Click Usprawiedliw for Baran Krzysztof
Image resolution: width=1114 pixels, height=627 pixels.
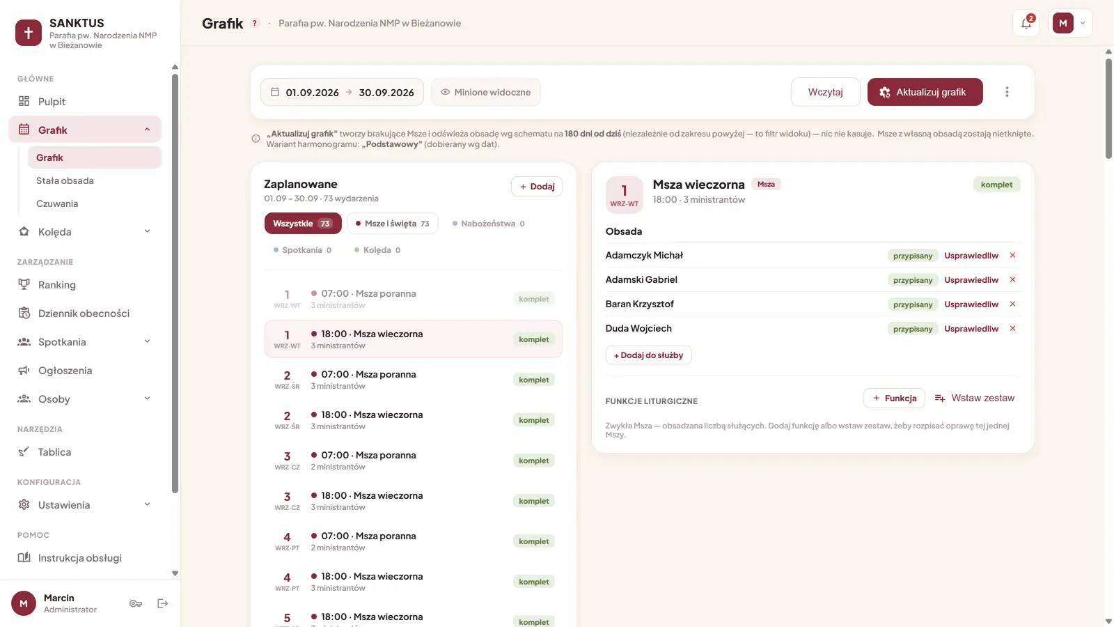point(971,304)
